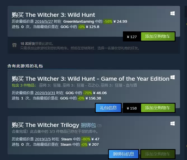Open 捆绑包信息 bundle info button
This screenshot has height=160, width=187.
coord(123,154)
